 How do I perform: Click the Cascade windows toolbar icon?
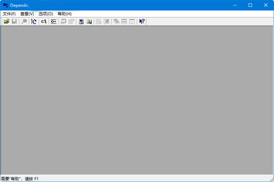(116, 21)
